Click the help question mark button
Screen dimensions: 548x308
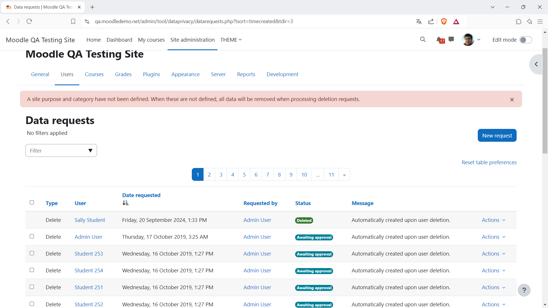click(x=524, y=290)
